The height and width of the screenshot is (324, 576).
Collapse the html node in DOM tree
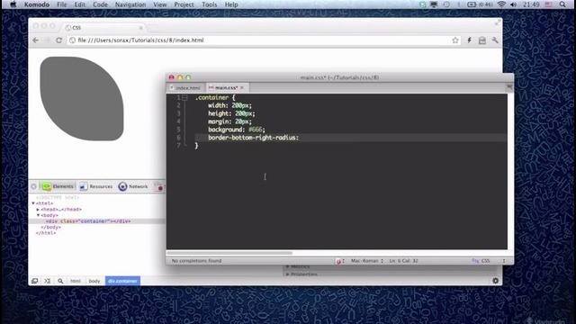click(x=33, y=203)
